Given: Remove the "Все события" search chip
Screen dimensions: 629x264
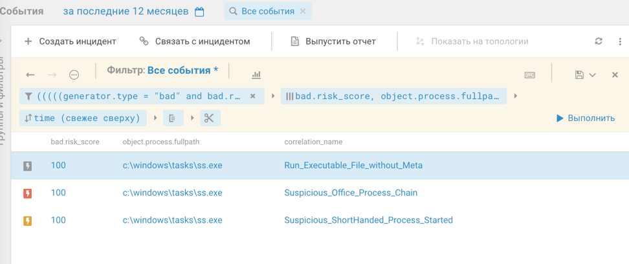Looking at the screenshot, I should (303, 12).
